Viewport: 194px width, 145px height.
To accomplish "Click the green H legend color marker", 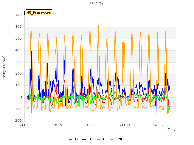I will click(99, 140).
